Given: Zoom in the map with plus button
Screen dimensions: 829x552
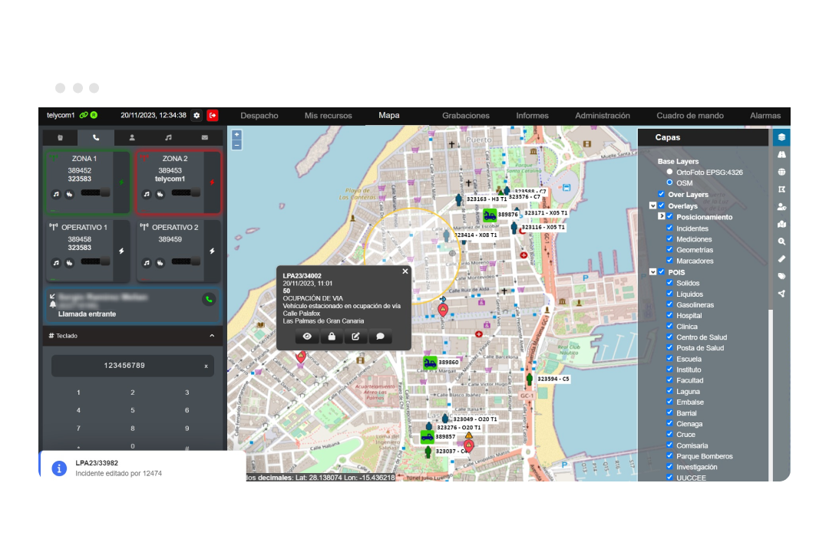Looking at the screenshot, I should [237, 135].
